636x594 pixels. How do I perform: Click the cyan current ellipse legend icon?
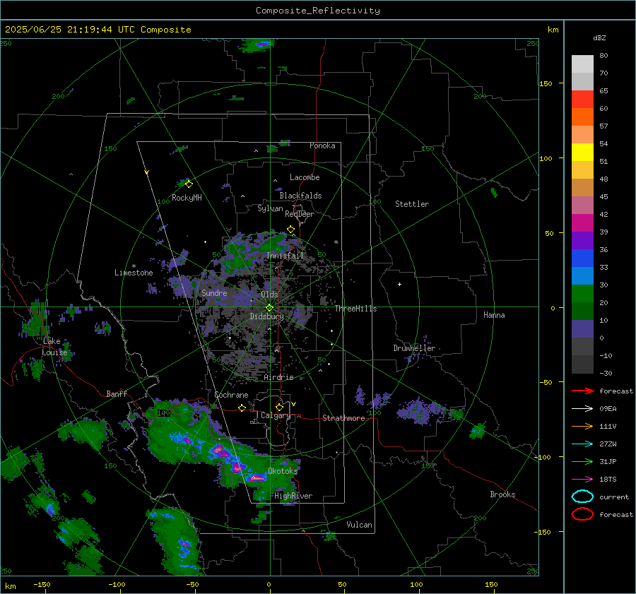(582, 497)
